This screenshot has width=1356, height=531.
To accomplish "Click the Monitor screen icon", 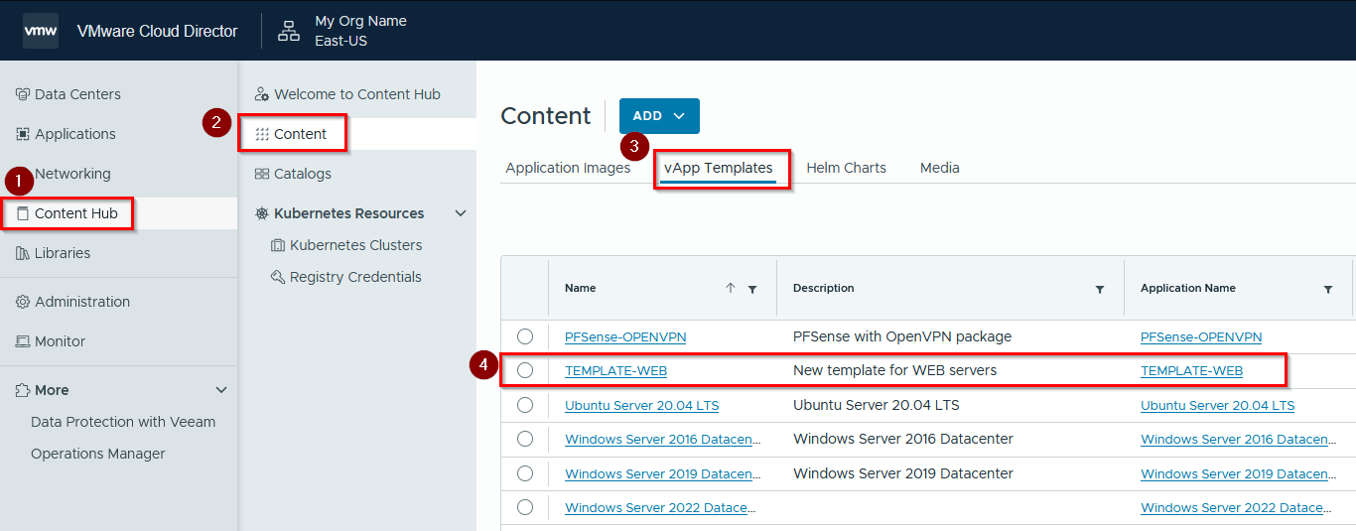I will coord(22,341).
